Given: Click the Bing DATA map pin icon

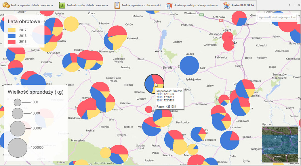Looking at the screenshot, I should (227, 5).
